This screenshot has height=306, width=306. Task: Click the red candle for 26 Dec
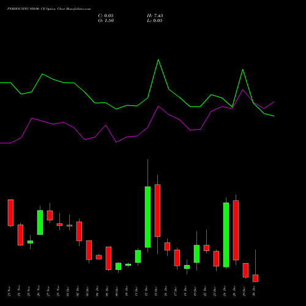pyautogui.click(x=236, y=230)
